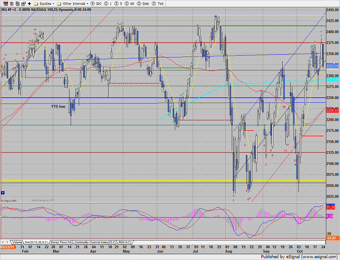The width and height of the screenshot is (340, 260).
Task: Click the YTD low annotation text
Action: 58,106
